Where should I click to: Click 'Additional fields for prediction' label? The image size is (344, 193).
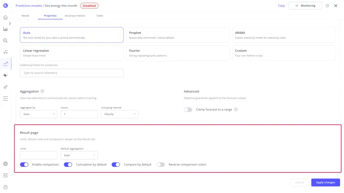pos(39,65)
